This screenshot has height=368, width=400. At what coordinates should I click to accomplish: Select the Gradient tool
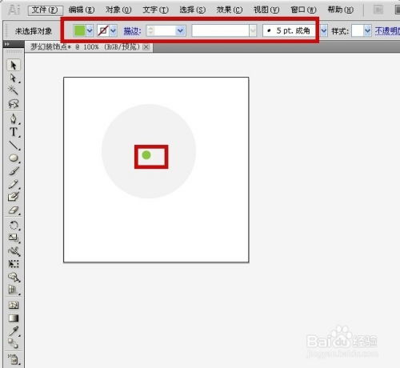[x=14, y=318]
